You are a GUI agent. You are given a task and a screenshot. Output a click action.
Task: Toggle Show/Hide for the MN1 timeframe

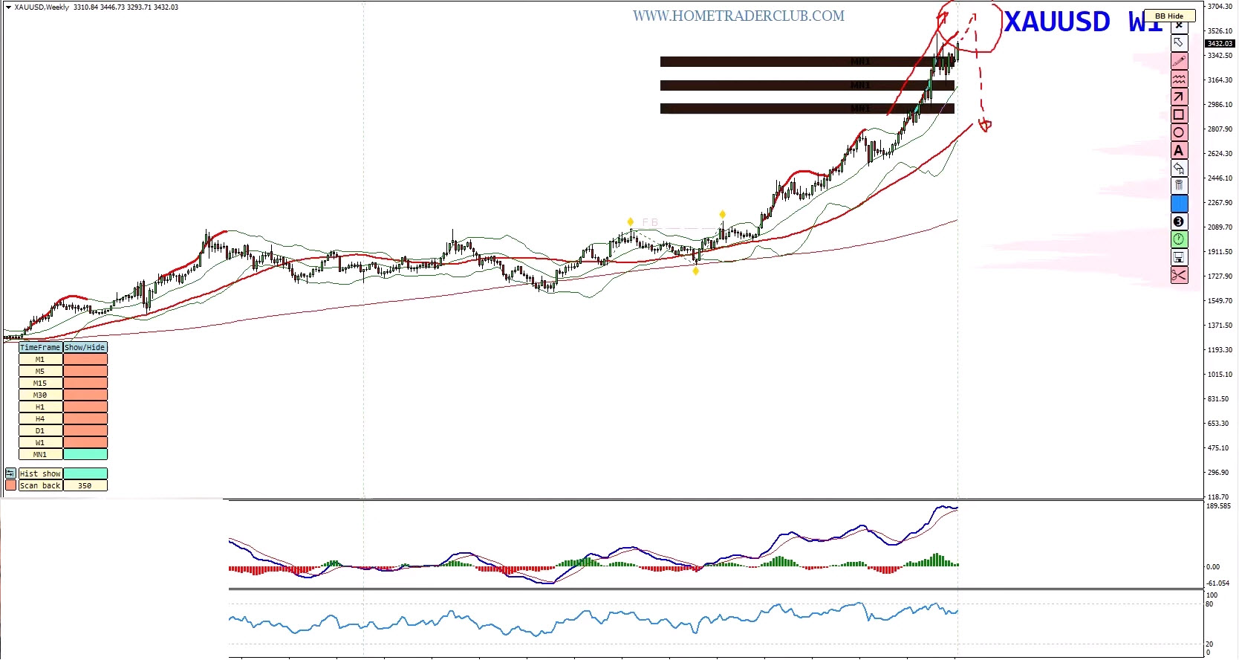coord(85,455)
